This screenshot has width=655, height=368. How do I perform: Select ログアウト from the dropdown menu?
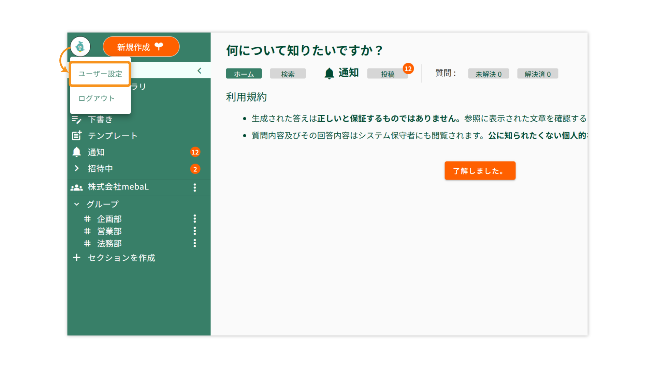[97, 98]
